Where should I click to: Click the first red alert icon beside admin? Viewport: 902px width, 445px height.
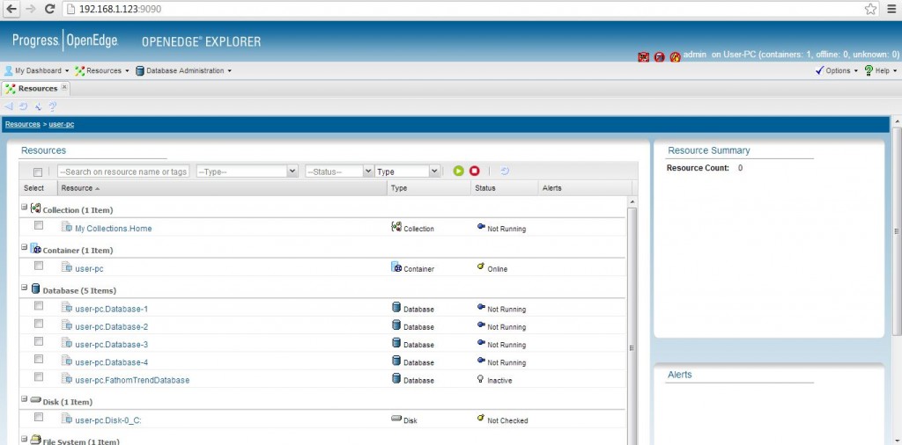pos(643,57)
